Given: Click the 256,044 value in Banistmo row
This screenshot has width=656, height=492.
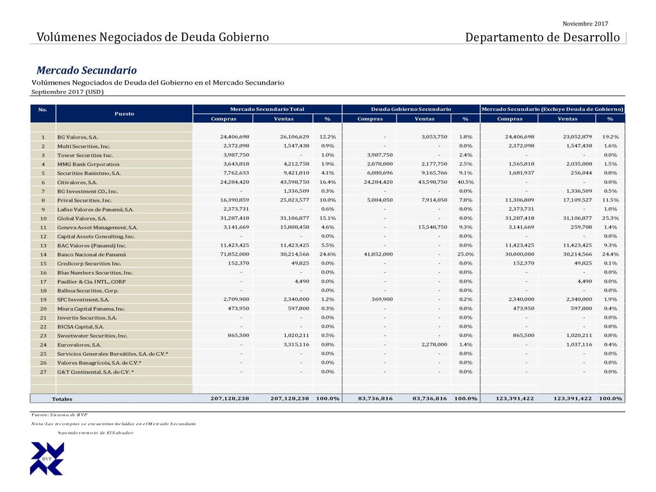Looking at the screenshot, I should (x=581, y=173).
